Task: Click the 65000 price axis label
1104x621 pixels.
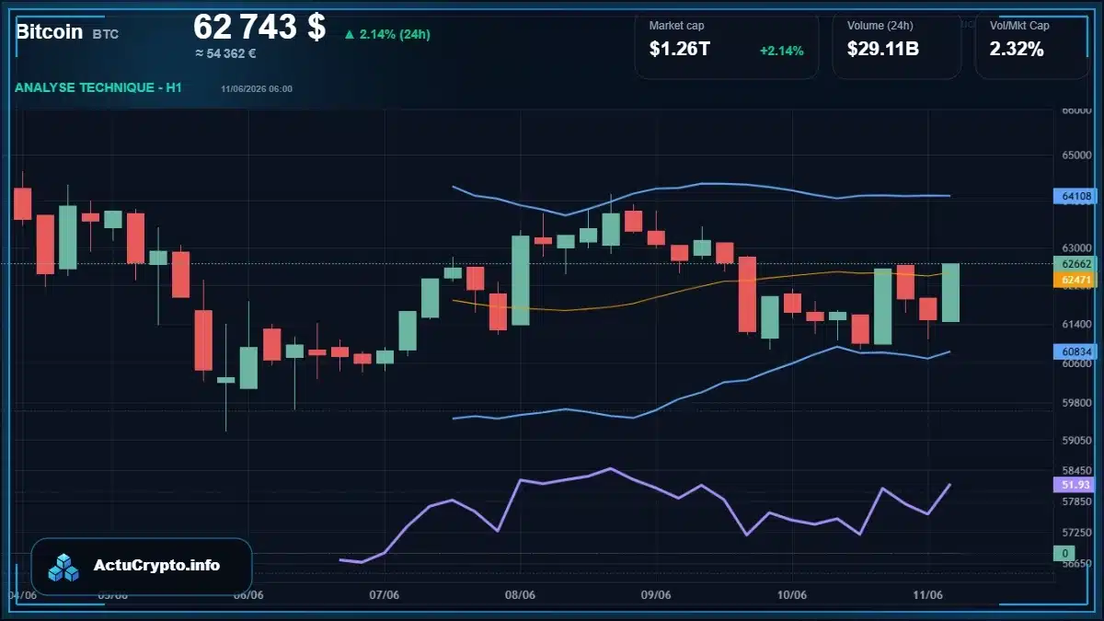Action: click(1075, 155)
